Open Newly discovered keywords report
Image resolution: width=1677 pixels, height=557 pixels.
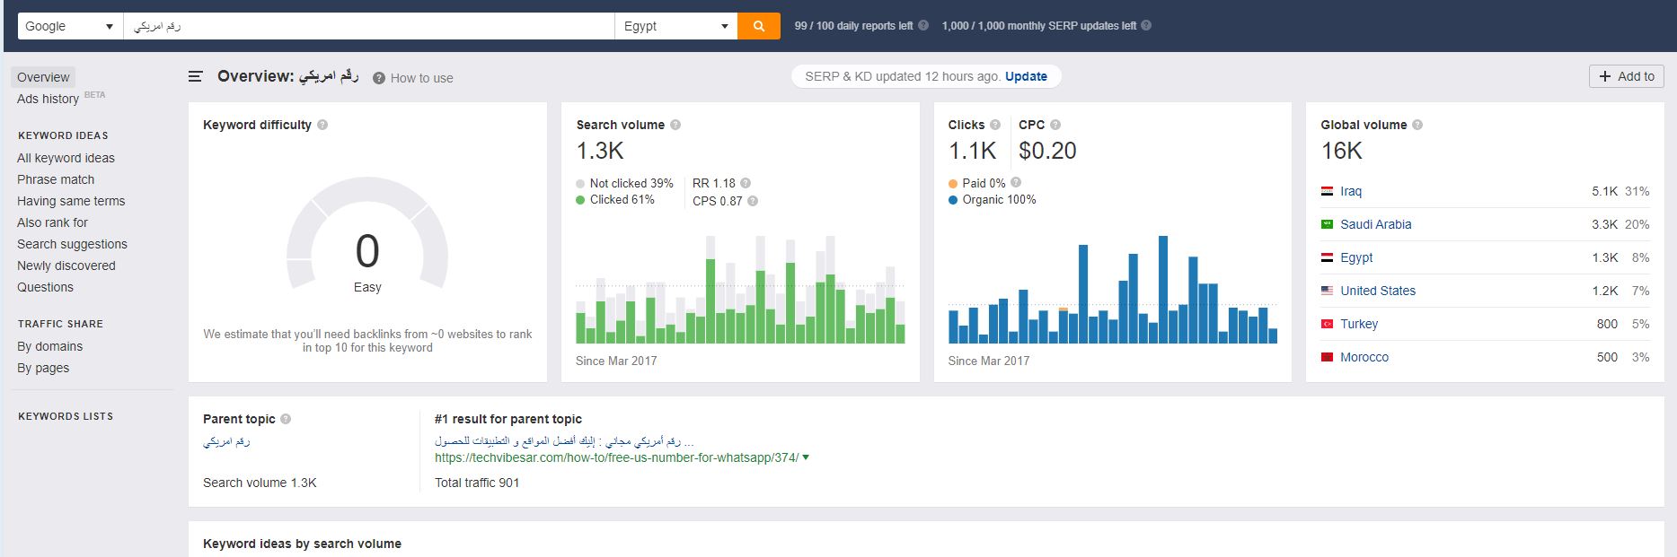coord(66,265)
